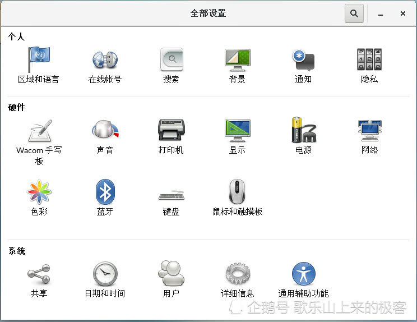Click the 键盘 text label
The width and height of the screenshot is (417, 322).
tap(172, 211)
